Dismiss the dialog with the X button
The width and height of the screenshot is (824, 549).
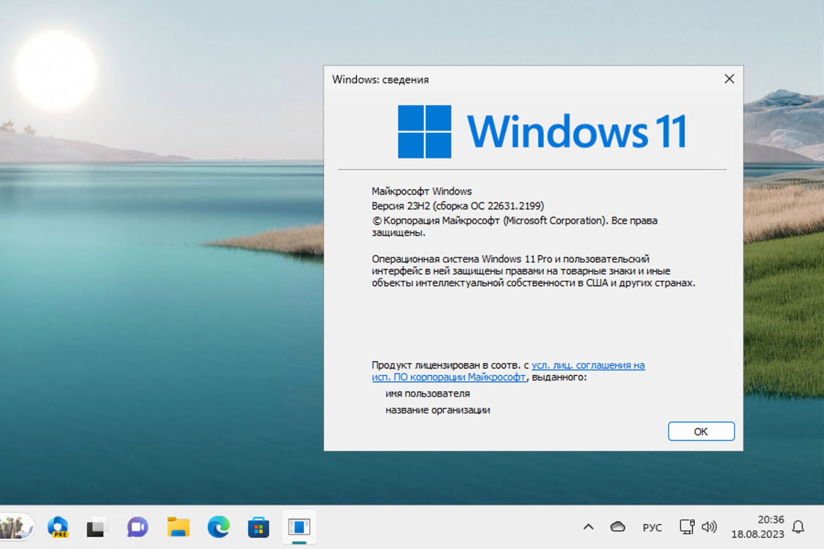729,79
